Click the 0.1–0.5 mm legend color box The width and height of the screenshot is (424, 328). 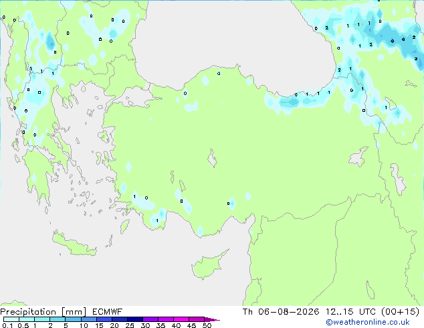11,319
